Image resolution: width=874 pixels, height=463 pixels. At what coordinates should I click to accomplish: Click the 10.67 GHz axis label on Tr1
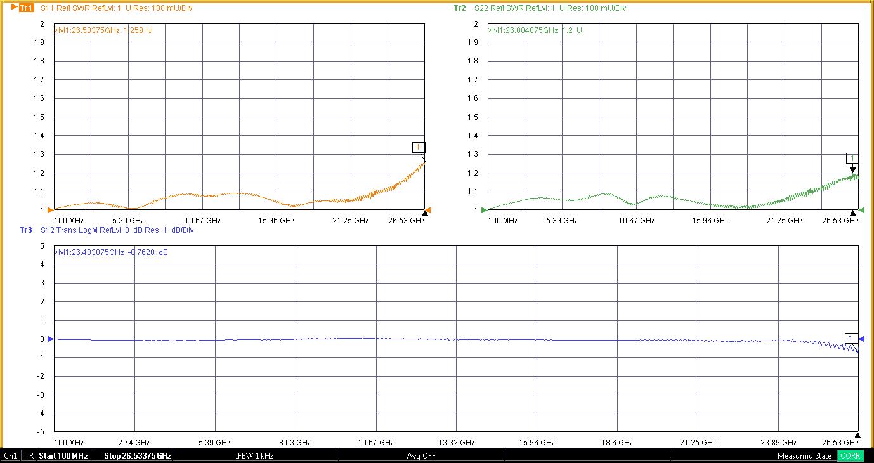(203, 221)
